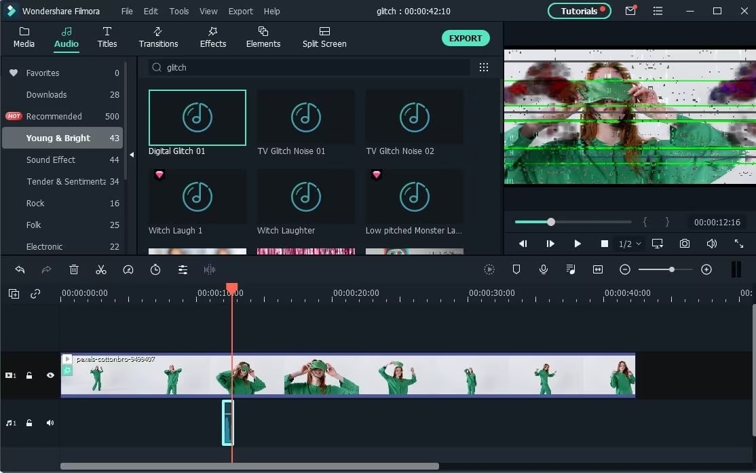This screenshot has width=756, height=473.
Task: Open the audio mixer icon
Action: pyautogui.click(x=570, y=269)
